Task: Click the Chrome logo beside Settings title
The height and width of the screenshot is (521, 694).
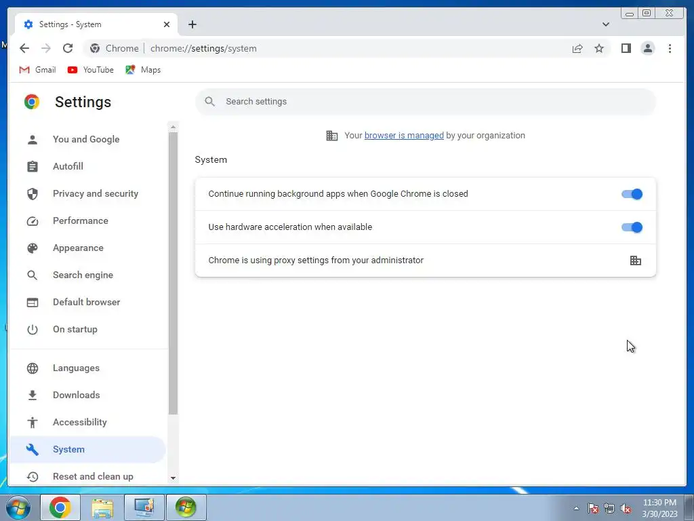Action: [x=32, y=102]
